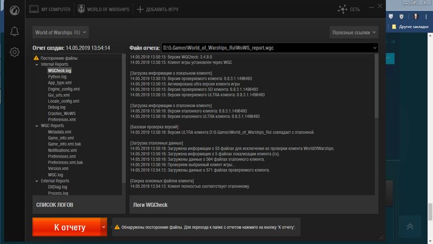Select Game_info.xml.bak in the log list
This screenshot has height=244, width=433.
(x=64, y=144)
